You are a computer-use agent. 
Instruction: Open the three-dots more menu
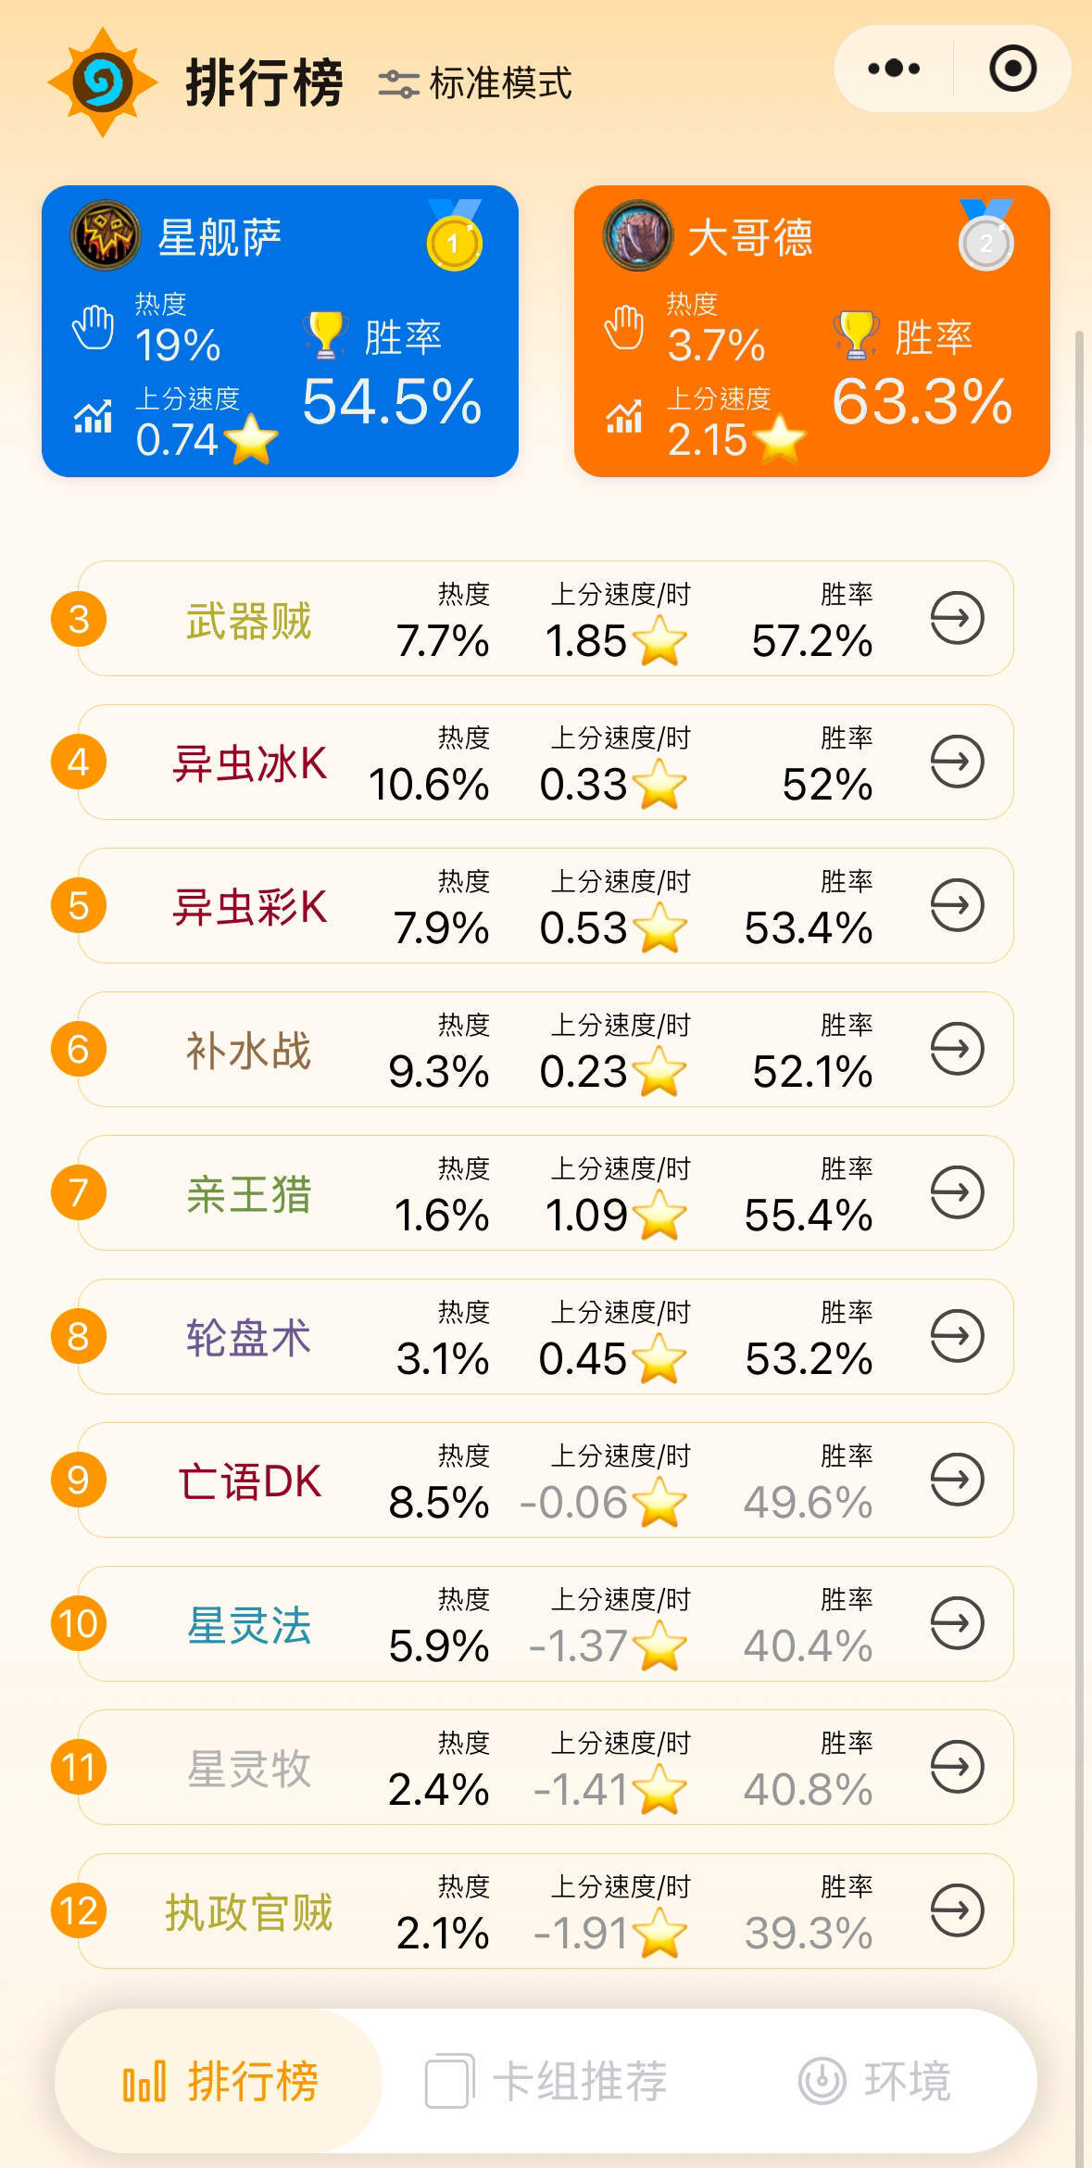click(894, 69)
